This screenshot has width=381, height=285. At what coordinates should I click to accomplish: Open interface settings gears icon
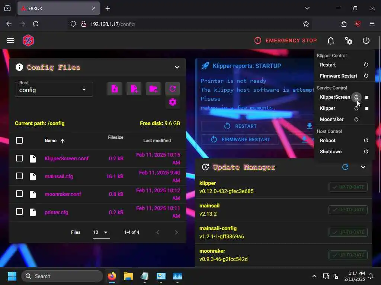(348, 40)
